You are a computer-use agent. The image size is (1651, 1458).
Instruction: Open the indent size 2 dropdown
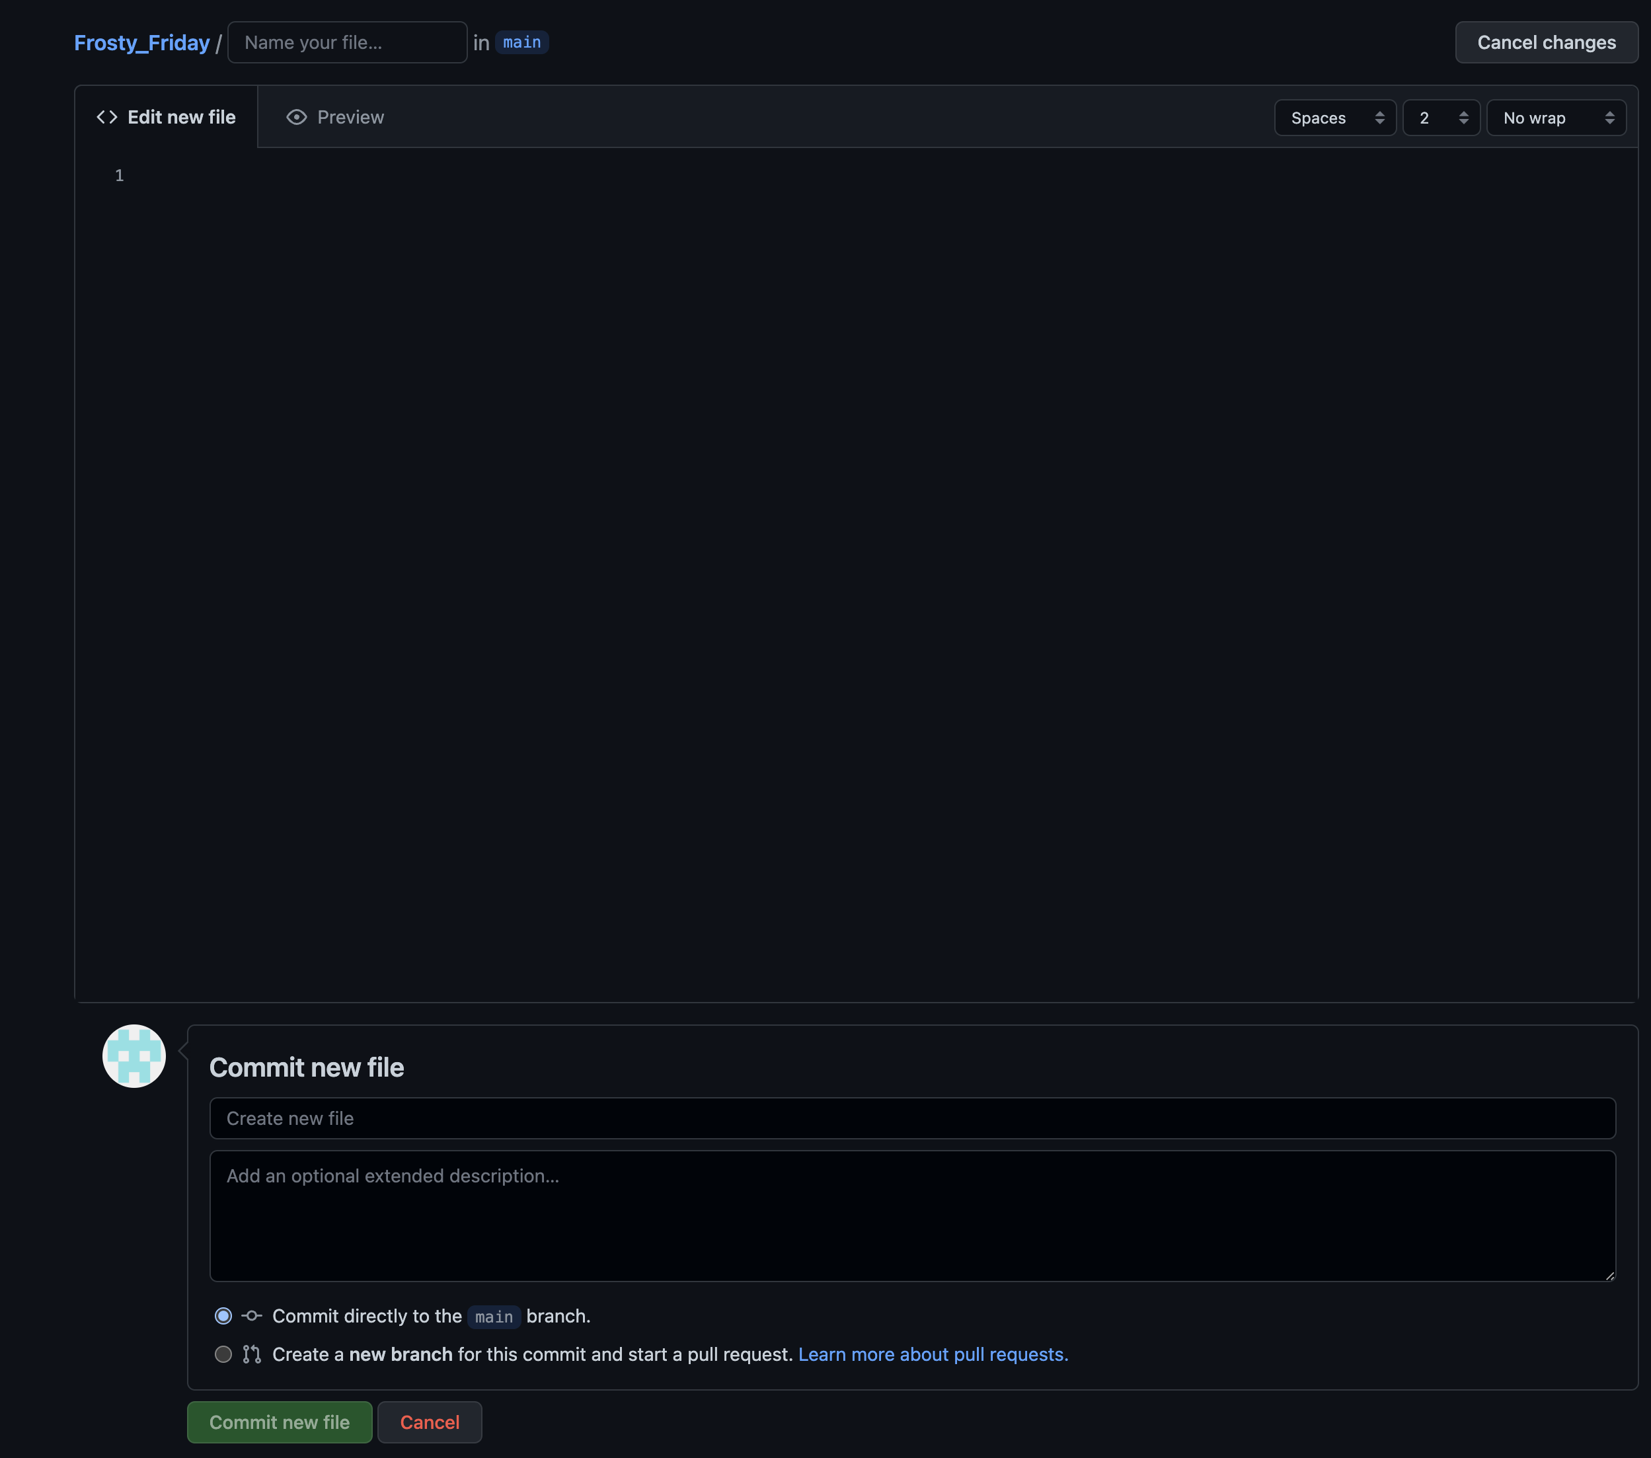point(1441,118)
